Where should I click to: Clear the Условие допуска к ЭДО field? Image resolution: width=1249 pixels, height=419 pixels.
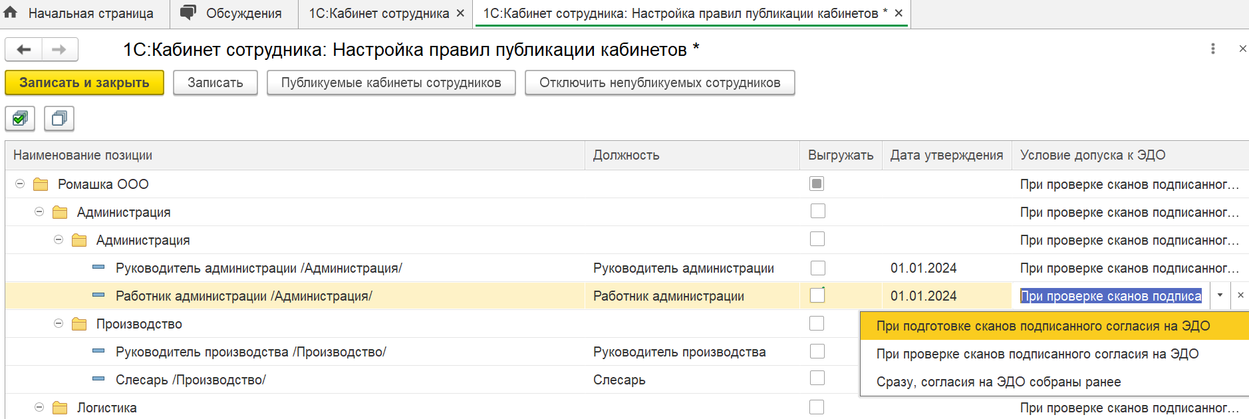point(1240,295)
